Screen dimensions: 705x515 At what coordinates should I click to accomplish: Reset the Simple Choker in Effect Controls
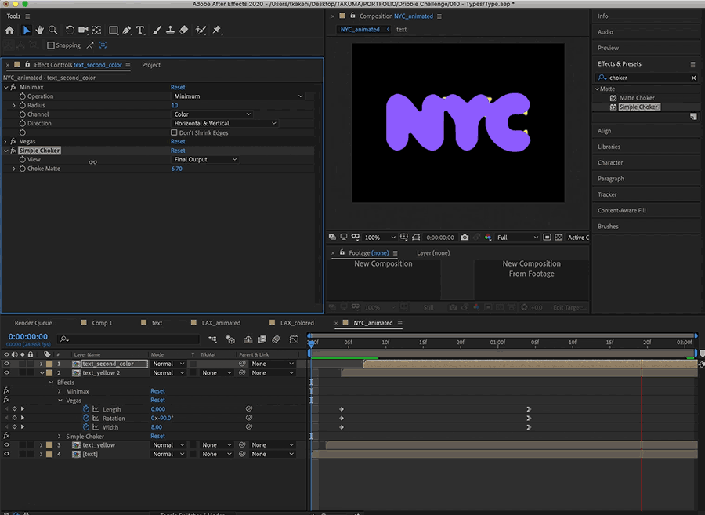[x=178, y=151]
